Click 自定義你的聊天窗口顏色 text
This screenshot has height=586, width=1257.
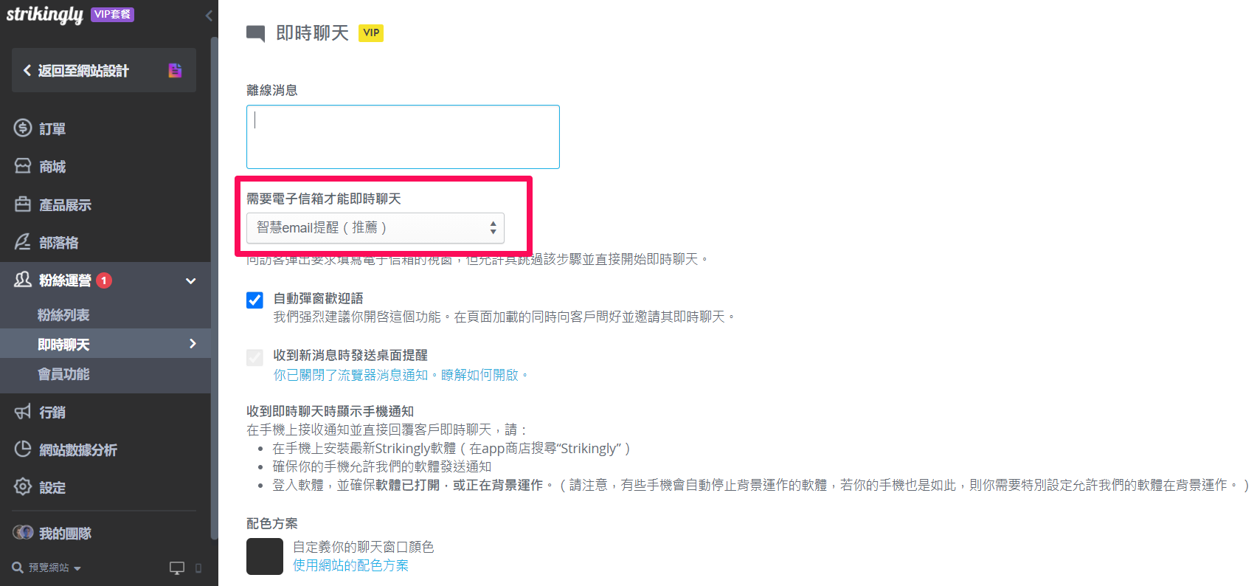tap(364, 547)
